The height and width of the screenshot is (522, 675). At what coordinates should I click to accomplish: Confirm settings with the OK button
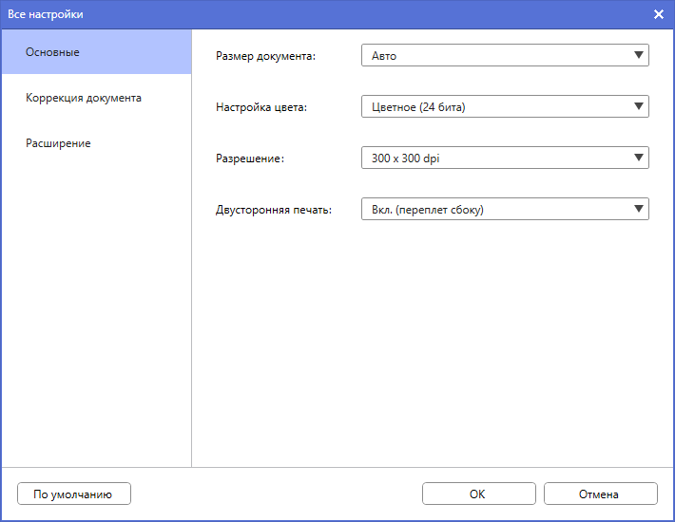click(x=477, y=494)
